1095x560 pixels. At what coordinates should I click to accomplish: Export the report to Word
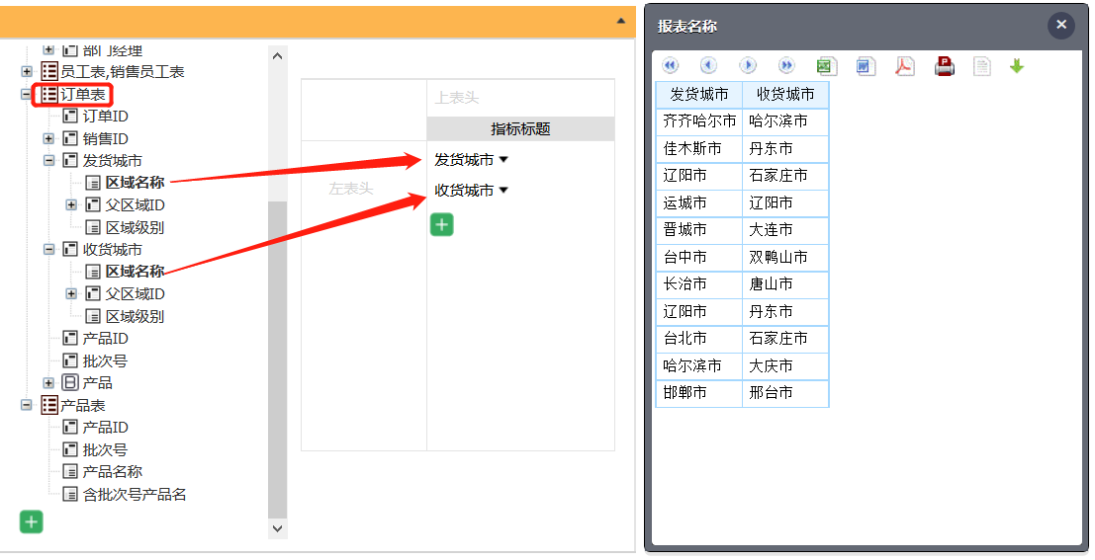click(x=866, y=66)
